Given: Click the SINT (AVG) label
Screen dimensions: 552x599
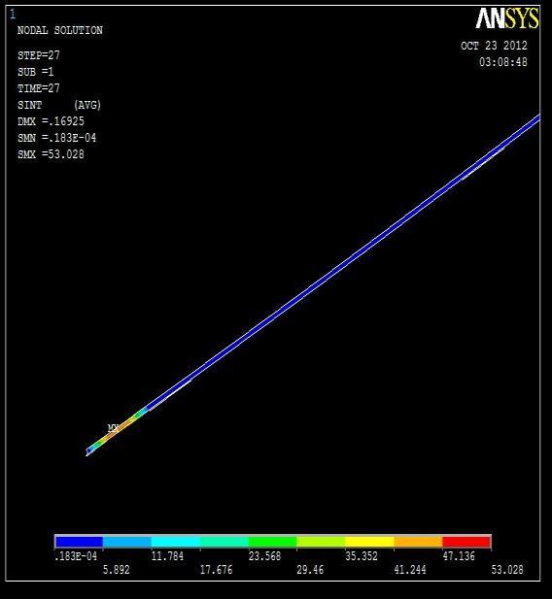Looking at the screenshot, I should click(59, 105).
